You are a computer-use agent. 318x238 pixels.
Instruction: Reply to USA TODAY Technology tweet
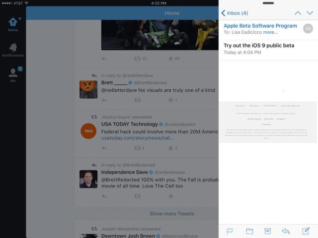coord(104,148)
